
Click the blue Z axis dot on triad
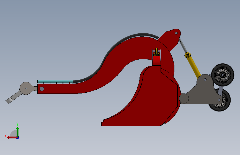[x=18, y=138]
